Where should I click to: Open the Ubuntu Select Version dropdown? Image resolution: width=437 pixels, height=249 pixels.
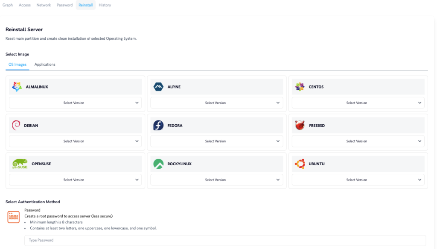coord(358,179)
